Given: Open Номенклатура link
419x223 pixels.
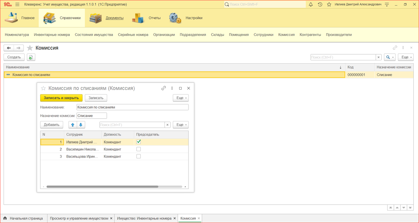Looking at the screenshot, I should [x=17, y=35].
